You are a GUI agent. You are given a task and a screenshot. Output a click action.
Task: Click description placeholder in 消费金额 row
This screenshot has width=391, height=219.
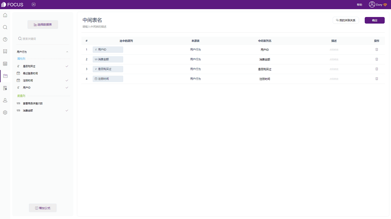334,59
